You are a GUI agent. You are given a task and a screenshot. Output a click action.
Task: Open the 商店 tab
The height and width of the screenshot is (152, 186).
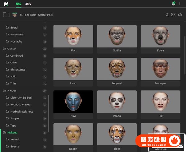coord(28,4)
